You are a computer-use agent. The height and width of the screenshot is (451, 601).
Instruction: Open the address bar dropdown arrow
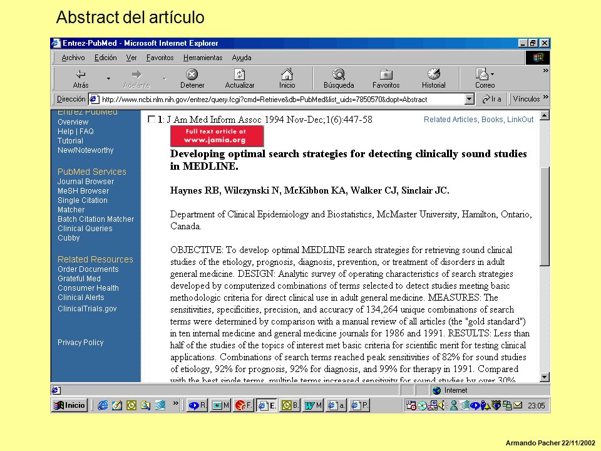470,100
